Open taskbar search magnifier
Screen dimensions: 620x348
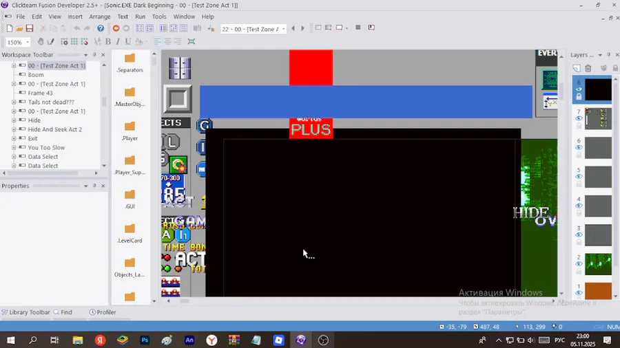pos(33,340)
